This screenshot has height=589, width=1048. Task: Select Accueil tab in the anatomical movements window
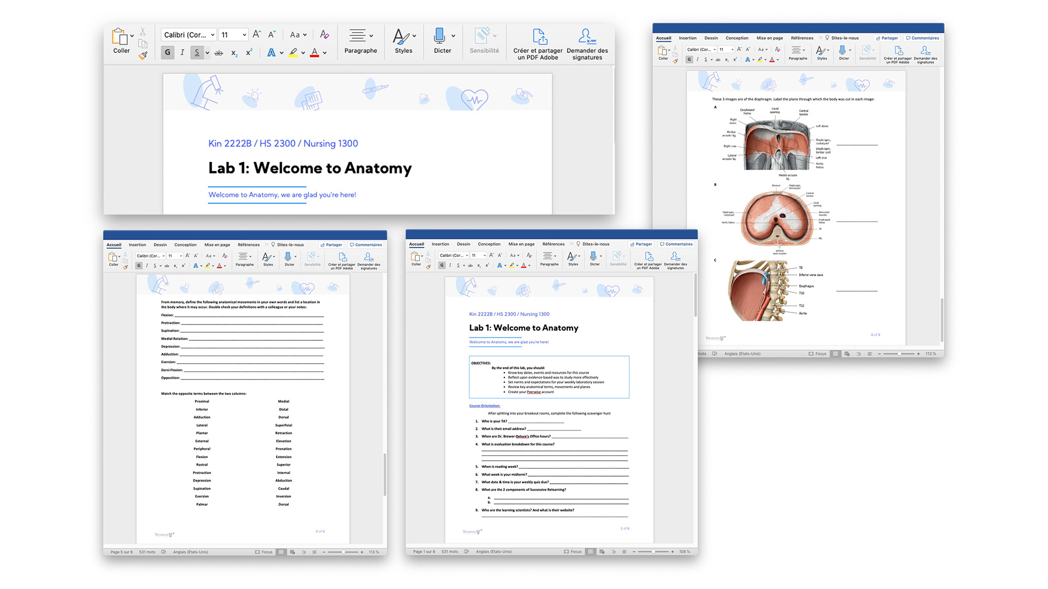[x=114, y=245]
